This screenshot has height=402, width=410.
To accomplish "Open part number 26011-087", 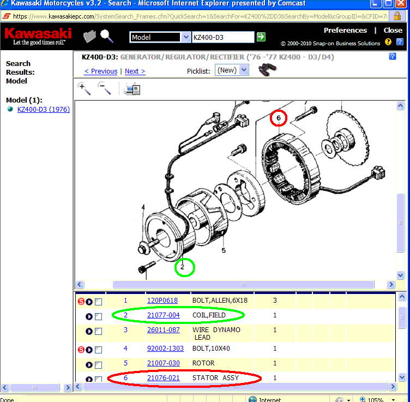I will tap(164, 329).
